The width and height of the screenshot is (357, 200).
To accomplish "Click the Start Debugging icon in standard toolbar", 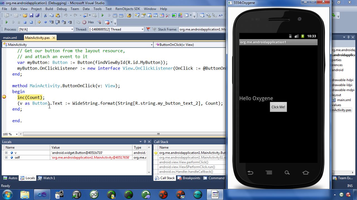I will 103,15.
